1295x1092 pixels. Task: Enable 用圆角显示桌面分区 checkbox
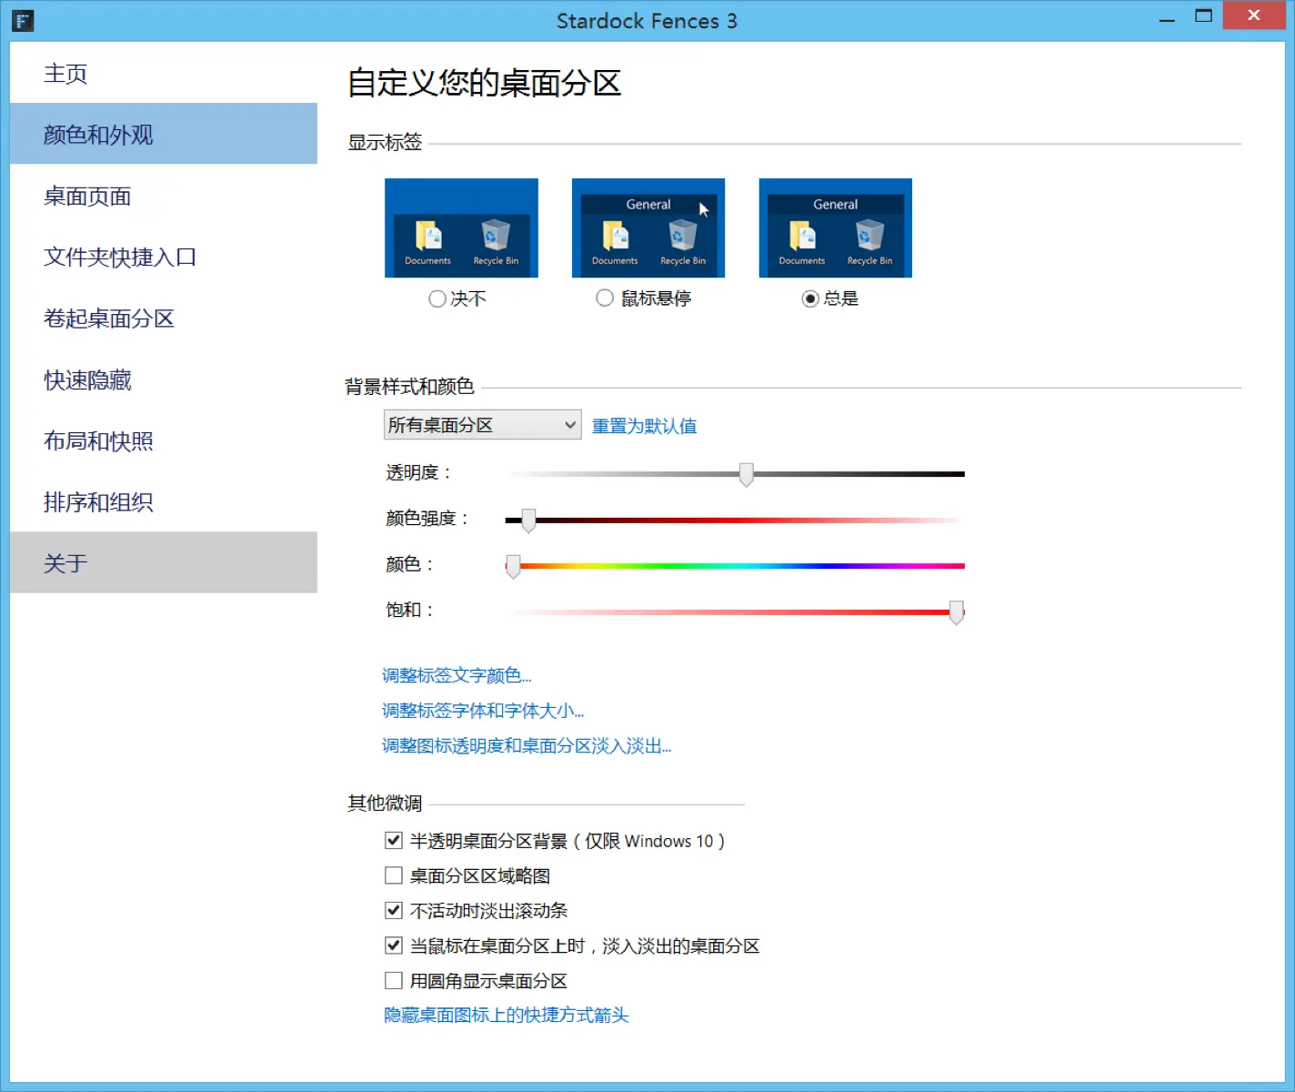(x=394, y=980)
